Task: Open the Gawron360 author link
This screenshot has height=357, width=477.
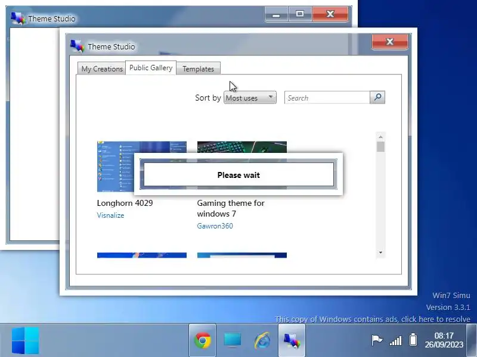Action: (x=215, y=226)
